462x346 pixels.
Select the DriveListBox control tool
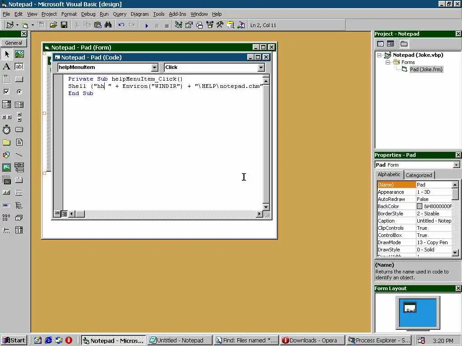[x=19, y=130]
